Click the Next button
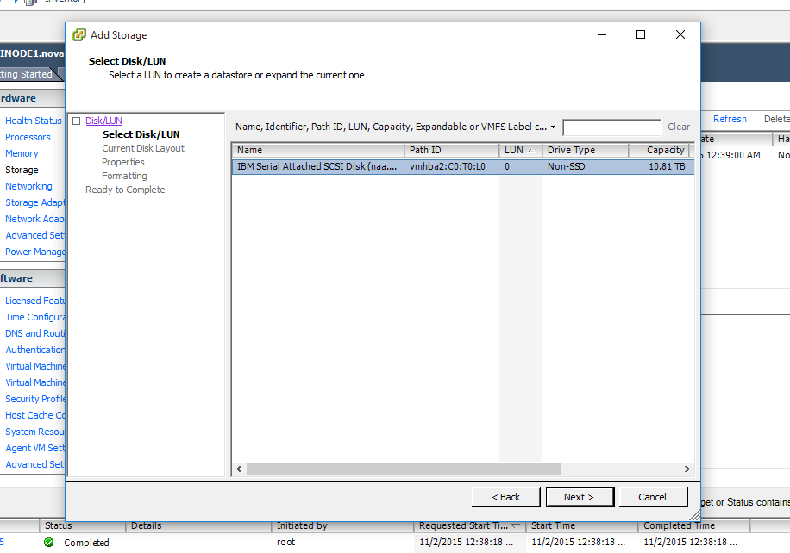Screen dimensions: 790x553 coord(580,497)
